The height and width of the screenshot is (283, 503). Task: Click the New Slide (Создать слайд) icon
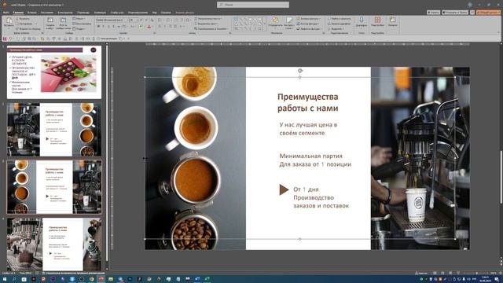(x=50, y=20)
